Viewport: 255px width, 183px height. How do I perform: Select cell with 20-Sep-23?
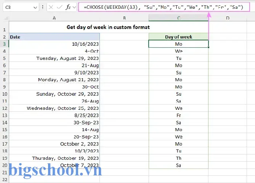click(55, 137)
